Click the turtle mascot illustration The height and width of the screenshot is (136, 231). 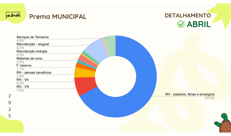[224, 124]
